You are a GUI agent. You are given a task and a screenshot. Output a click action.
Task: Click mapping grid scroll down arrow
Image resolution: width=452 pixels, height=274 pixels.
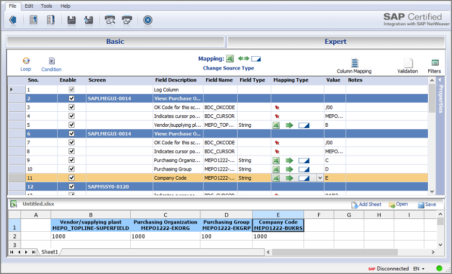[x=432, y=192]
